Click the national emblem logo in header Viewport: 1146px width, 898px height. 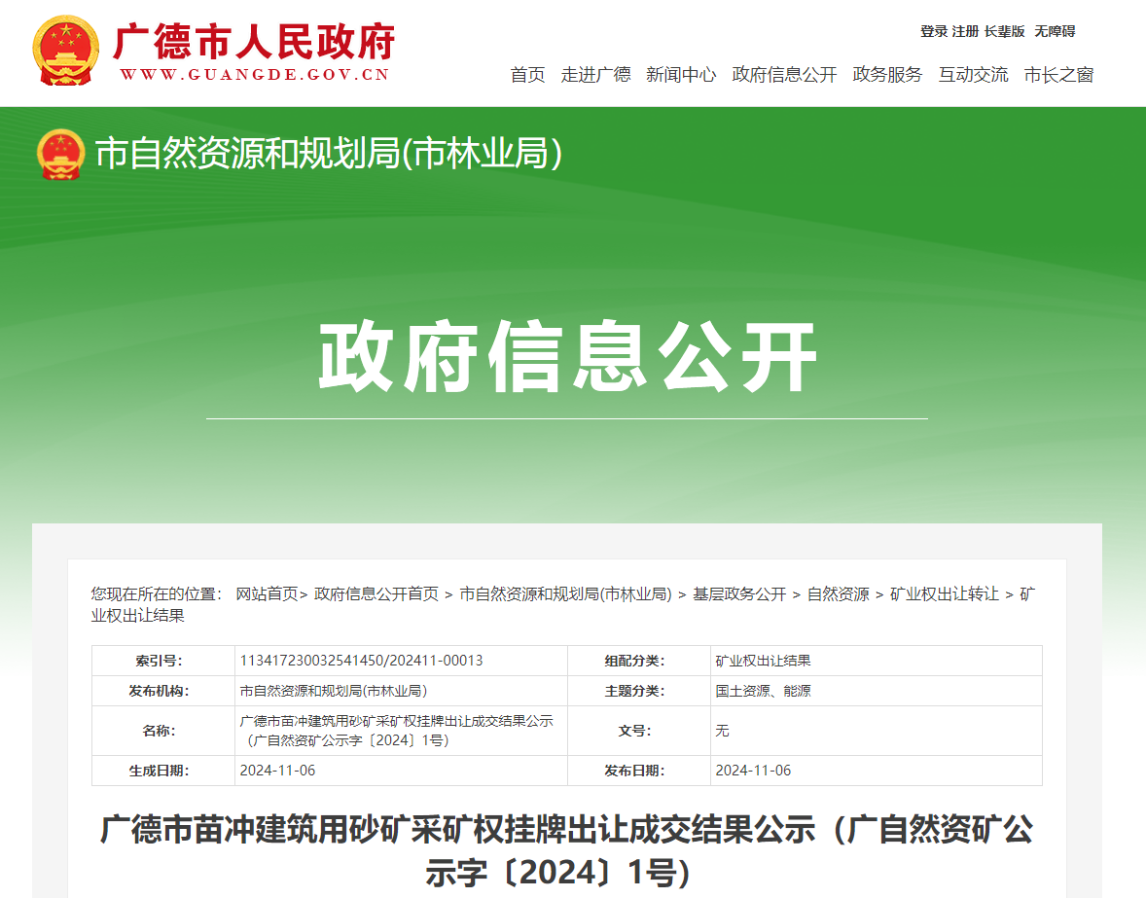click(66, 51)
